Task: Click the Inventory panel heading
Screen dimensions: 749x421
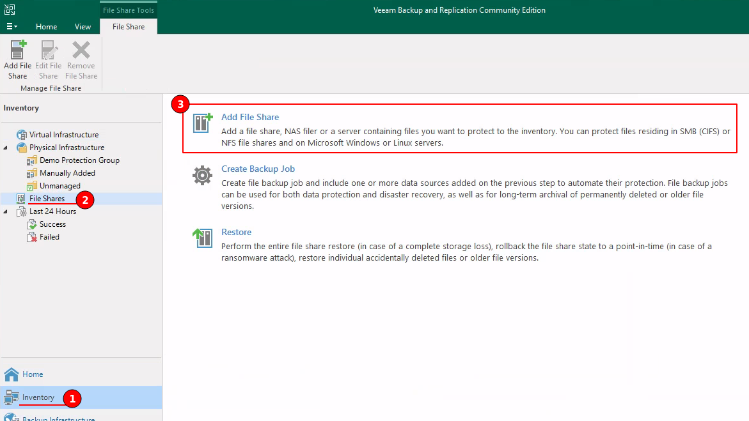Action: tap(21, 108)
